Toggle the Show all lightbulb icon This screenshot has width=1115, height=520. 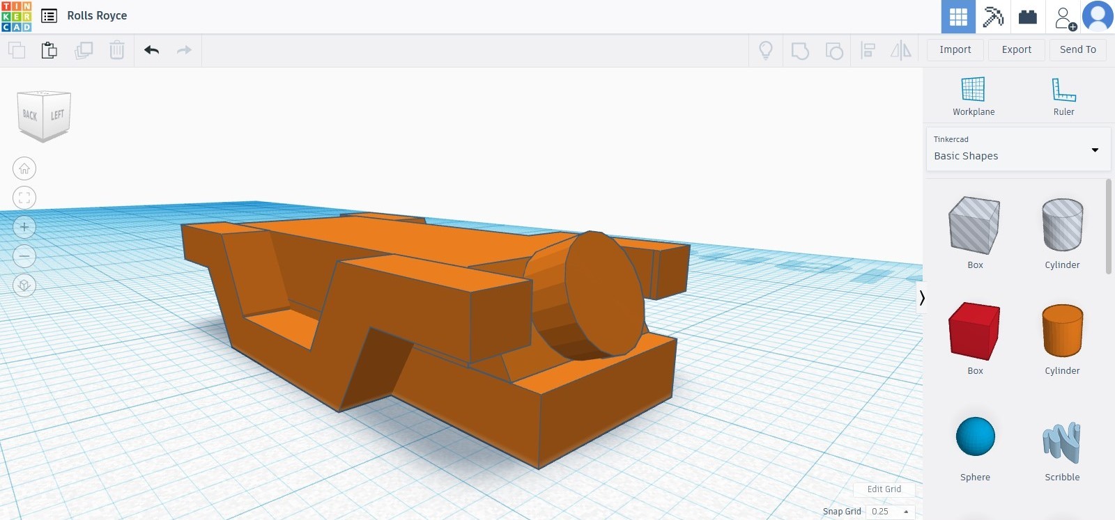coord(766,50)
